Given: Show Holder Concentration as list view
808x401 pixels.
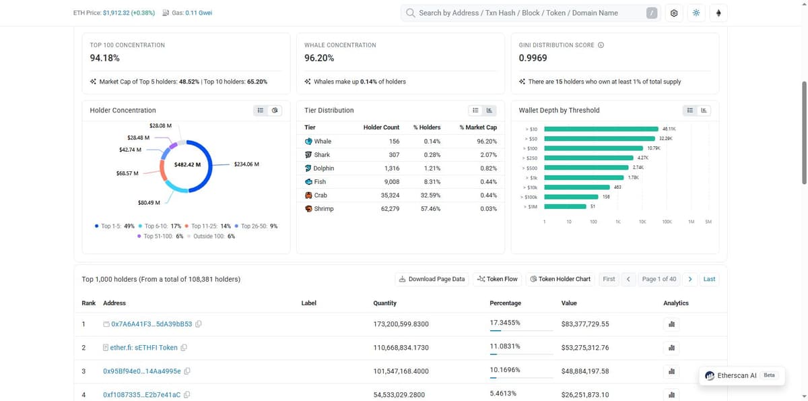Looking at the screenshot, I should tap(261, 110).
